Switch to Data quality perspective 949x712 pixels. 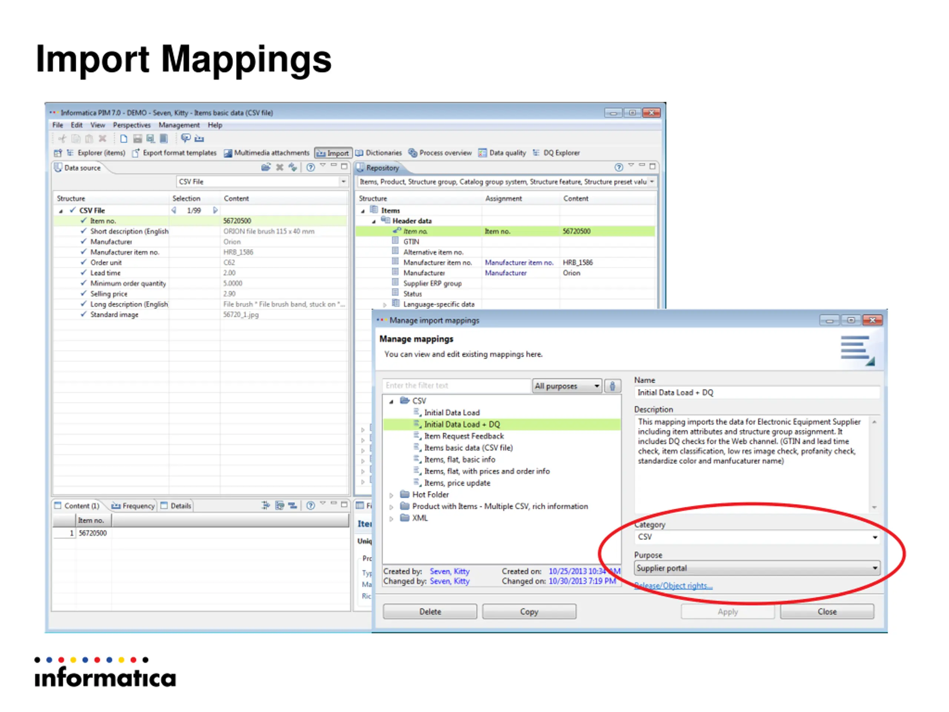click(x=502, y=153)
